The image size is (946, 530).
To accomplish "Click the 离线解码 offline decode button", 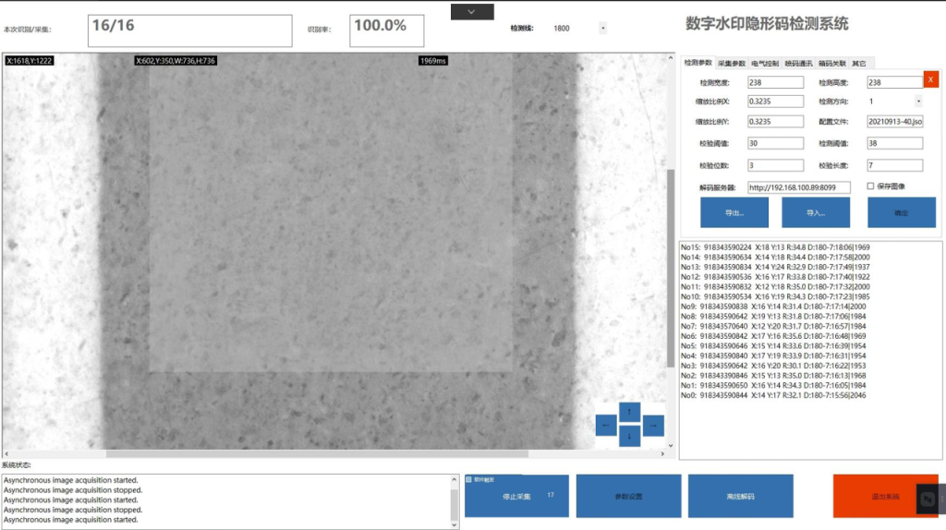I will (740, 496).
